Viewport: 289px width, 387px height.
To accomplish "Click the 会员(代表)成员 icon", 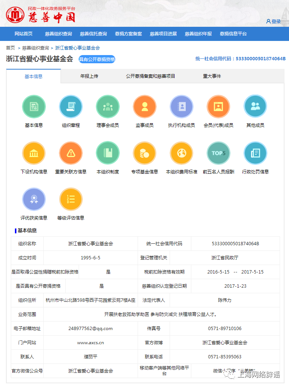I will tap(218, 107).
